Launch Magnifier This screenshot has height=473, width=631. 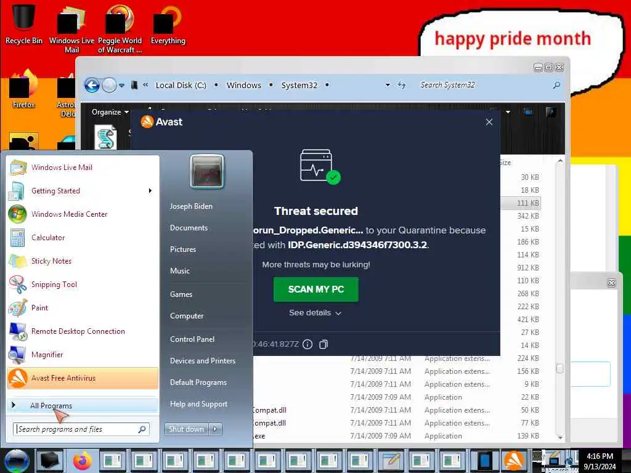83,354
